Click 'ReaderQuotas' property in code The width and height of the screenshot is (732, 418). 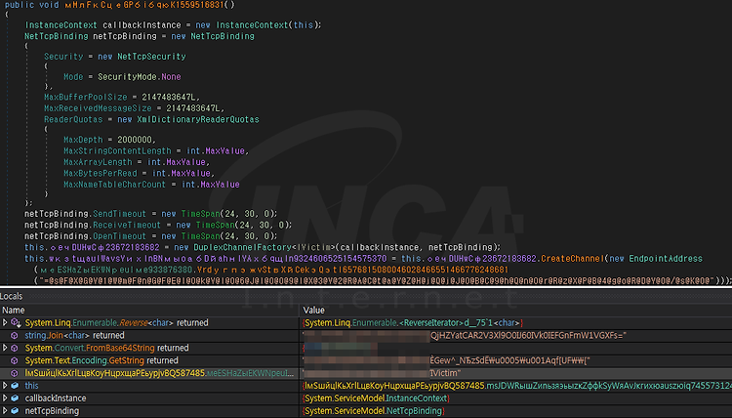click(73, 119)
